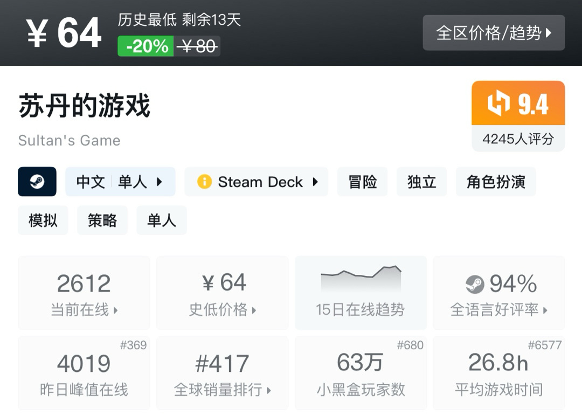Click the yellow Steam Deck info icon
The image size is (582, 415).
click(x=204, y=182)
